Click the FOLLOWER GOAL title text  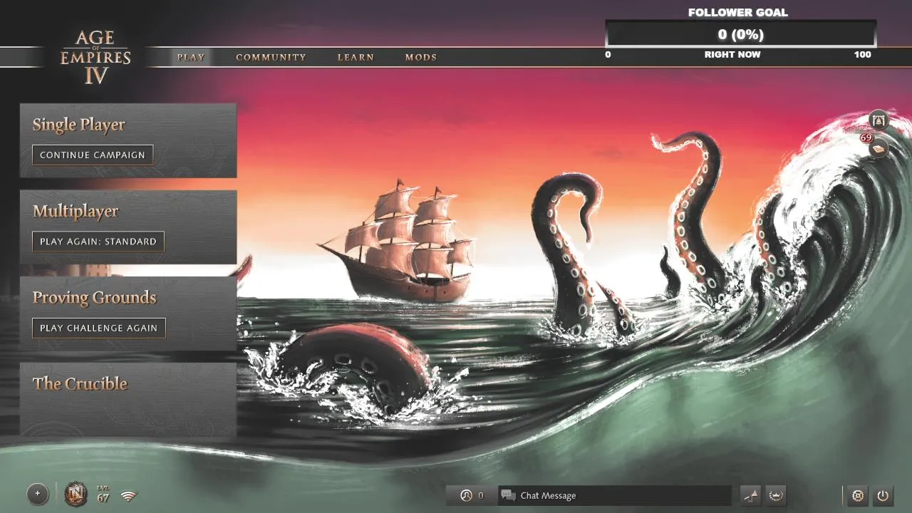738,12
